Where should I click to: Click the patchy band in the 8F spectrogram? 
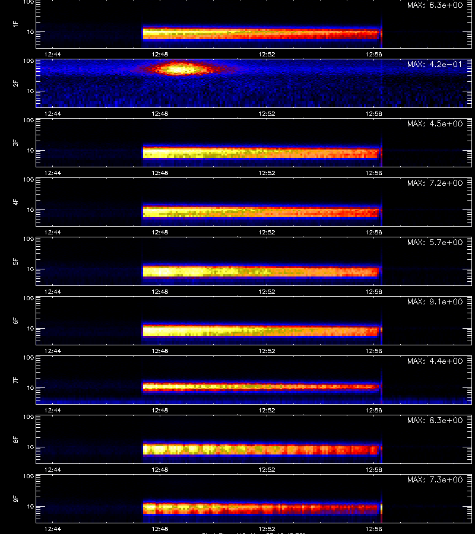click(261, 449)
